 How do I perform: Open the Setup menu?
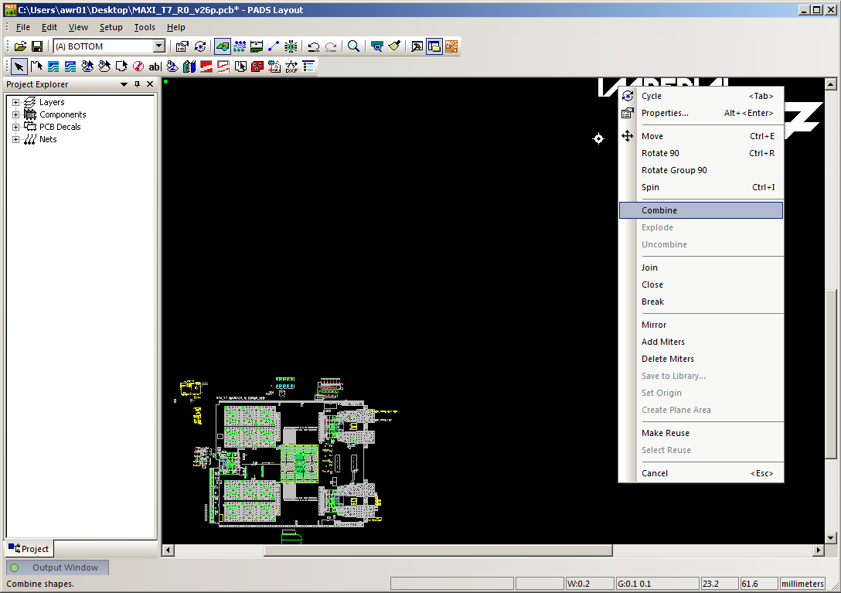coord(111,27)
